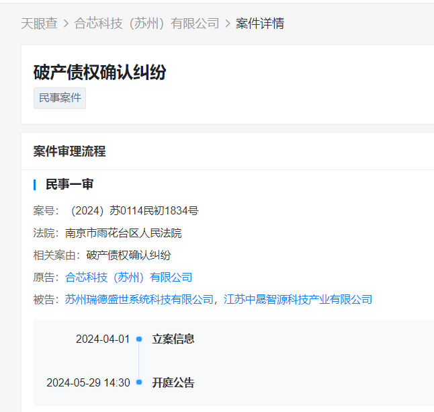This screenshot has height=412, width=434.
Task: Click the 相关案由 value 破产债权确认纠纷
Action: click(129, 255)
